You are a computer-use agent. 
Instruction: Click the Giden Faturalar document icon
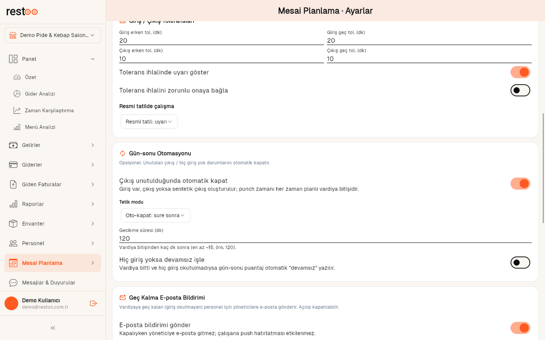click(13, 185)
